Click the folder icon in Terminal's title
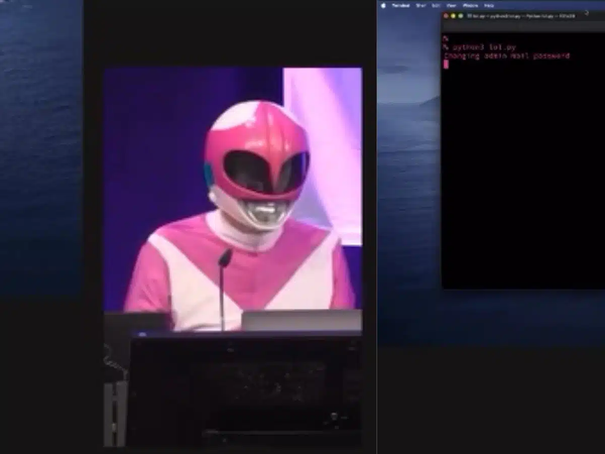 [469, 16]
